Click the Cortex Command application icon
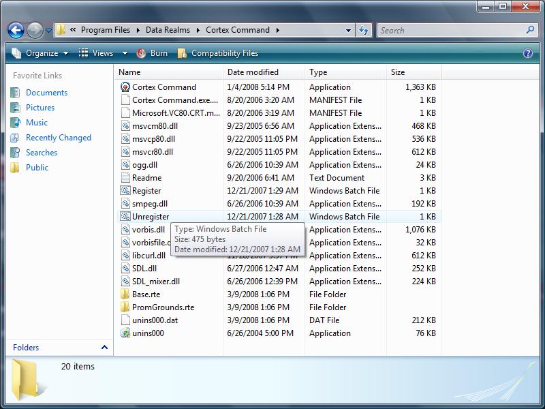 pyautogui.click(x=125, y=87)
